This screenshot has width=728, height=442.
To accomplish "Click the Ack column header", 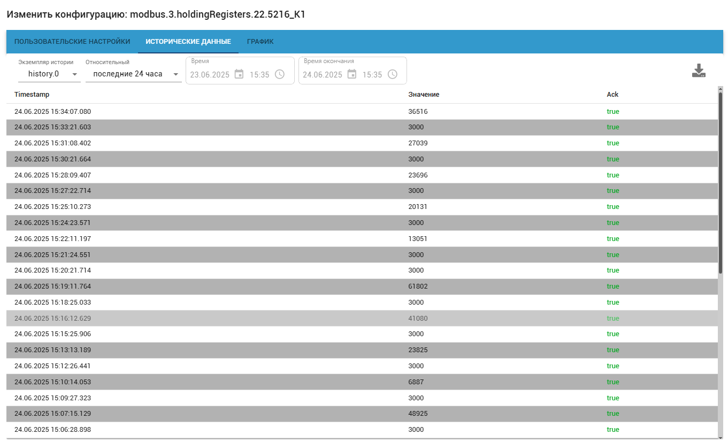I will 612,95.
